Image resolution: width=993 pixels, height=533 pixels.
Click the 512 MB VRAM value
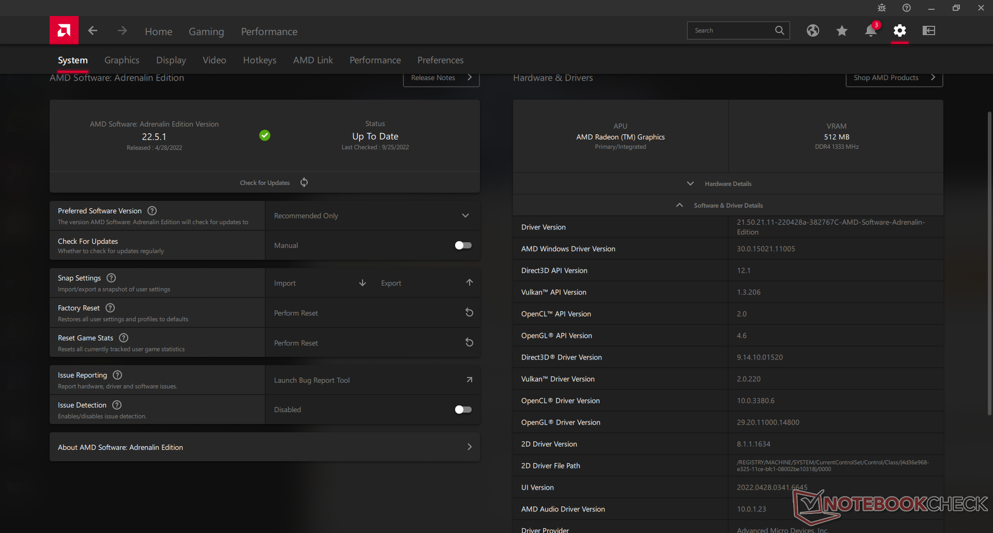point(837,137)
